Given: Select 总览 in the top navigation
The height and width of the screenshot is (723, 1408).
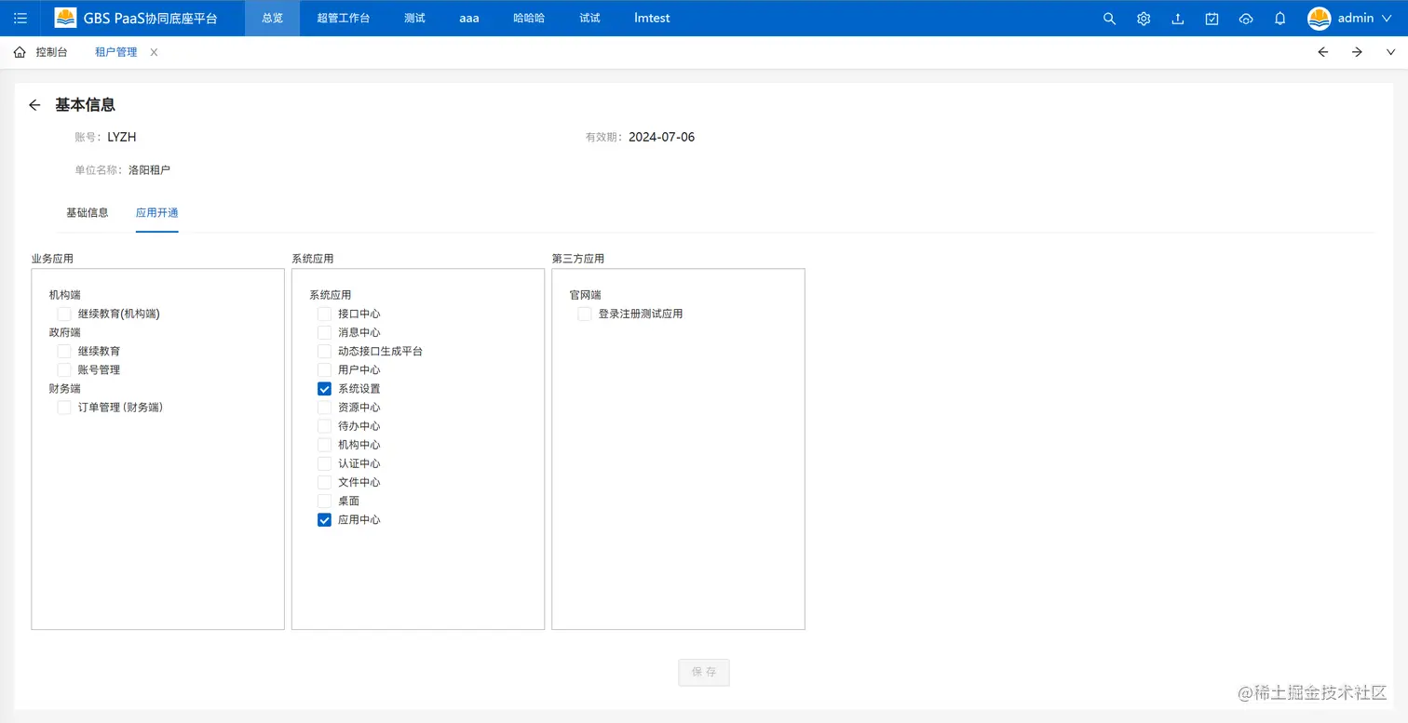Looking at the screenshot, I should click(x=273, y=19).
